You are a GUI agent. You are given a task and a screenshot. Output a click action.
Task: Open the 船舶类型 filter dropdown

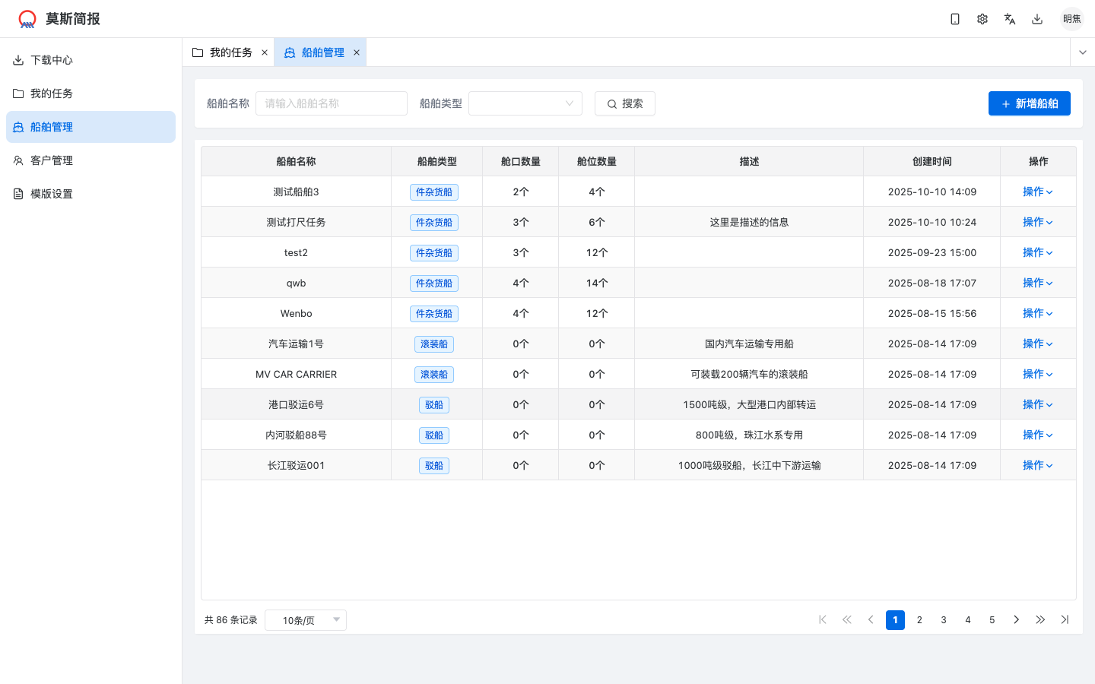tap(525, 103)
